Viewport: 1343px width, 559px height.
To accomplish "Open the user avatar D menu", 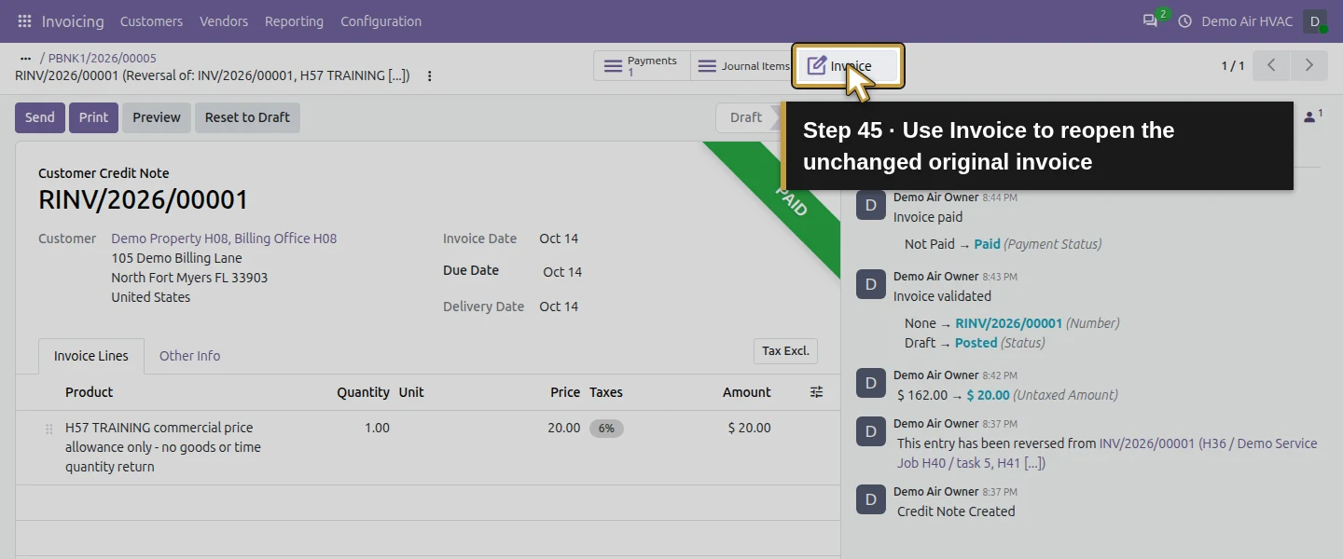I will click(x=1314, y=20).
